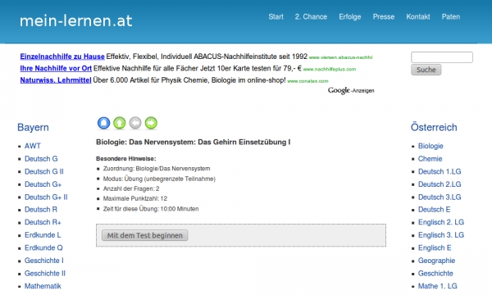Click the Zuordnung: Biologie/Das Nervensystem line
Image resolution: width=492 pixels, height=295 pixels.
tap(157, 169)
